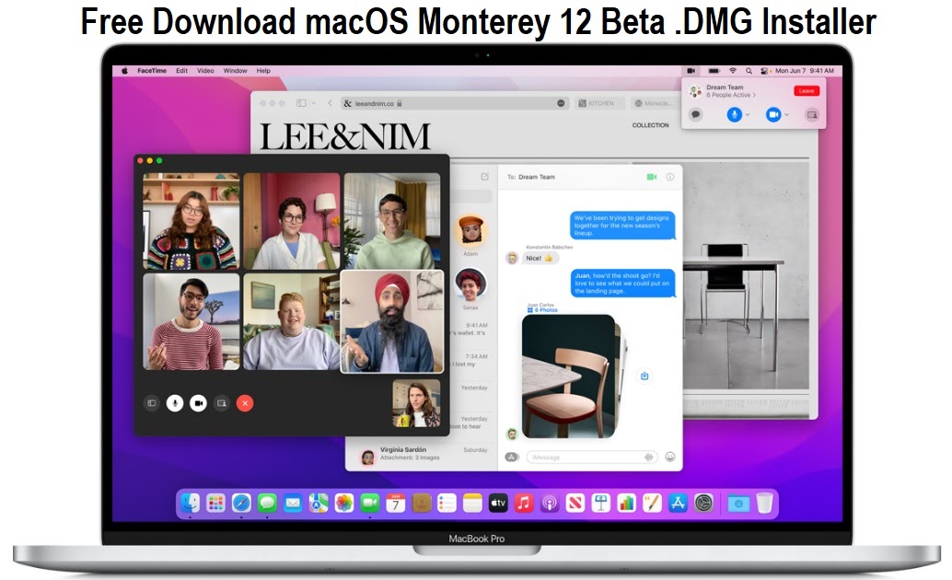This screenshot has width=952, height=580.
Task: Toggle camera in the FaceTime window
Action: 198,403
